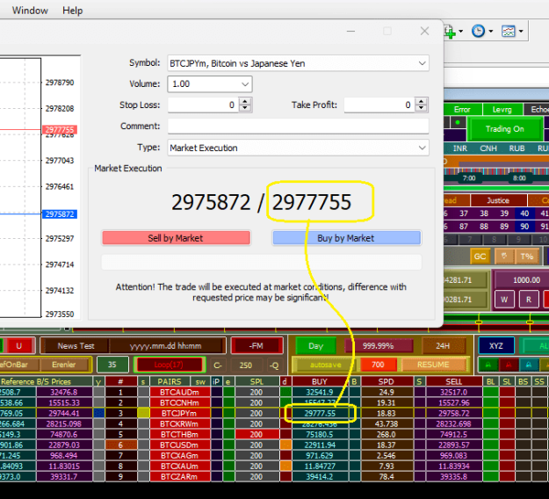549x499 pixels.
Task: Expand the Symbol dropdown in the order dialog
Action: pos(422,63)
